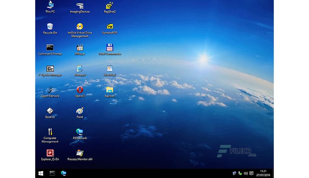Viewport: 309px width, 178px height.
Task: Open the Explorer desktop shortcut
Action: coord(109,92)
